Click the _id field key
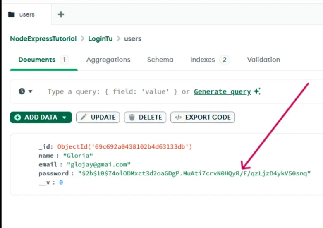The width and height of the screenshot is (323, 228). point(44,146)
